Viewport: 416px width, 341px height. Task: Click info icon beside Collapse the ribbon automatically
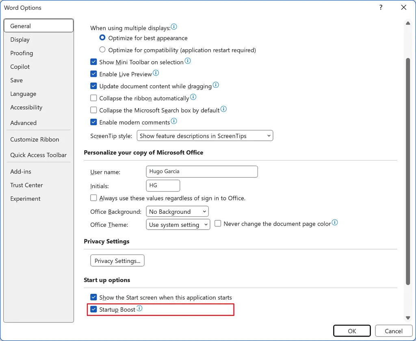pos(193,97)
